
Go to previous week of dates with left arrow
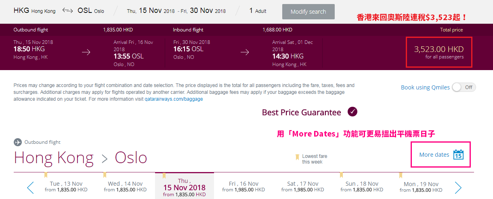tap(30, 187)
